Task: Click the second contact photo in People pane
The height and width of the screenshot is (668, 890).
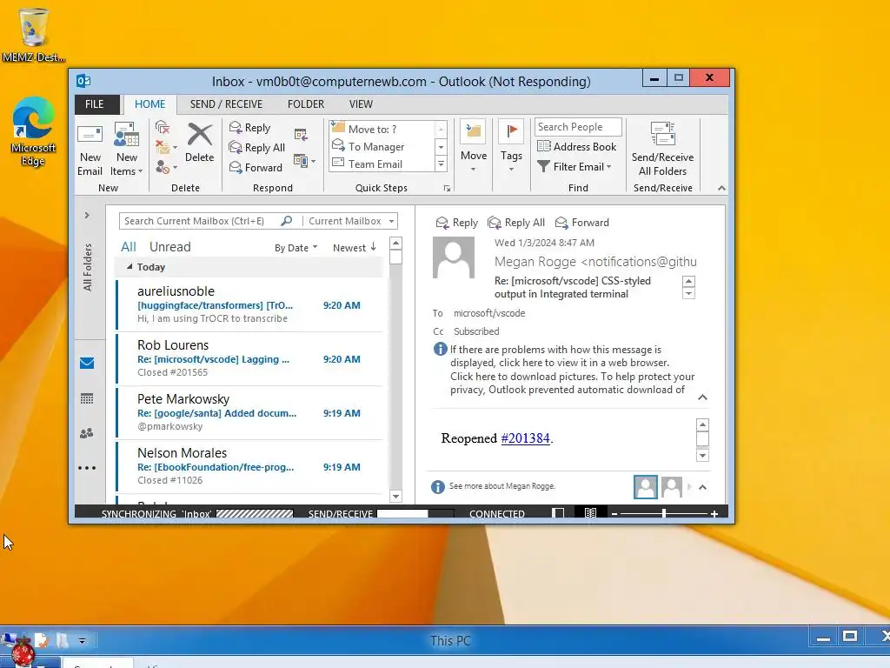Action: coord(672,487)
